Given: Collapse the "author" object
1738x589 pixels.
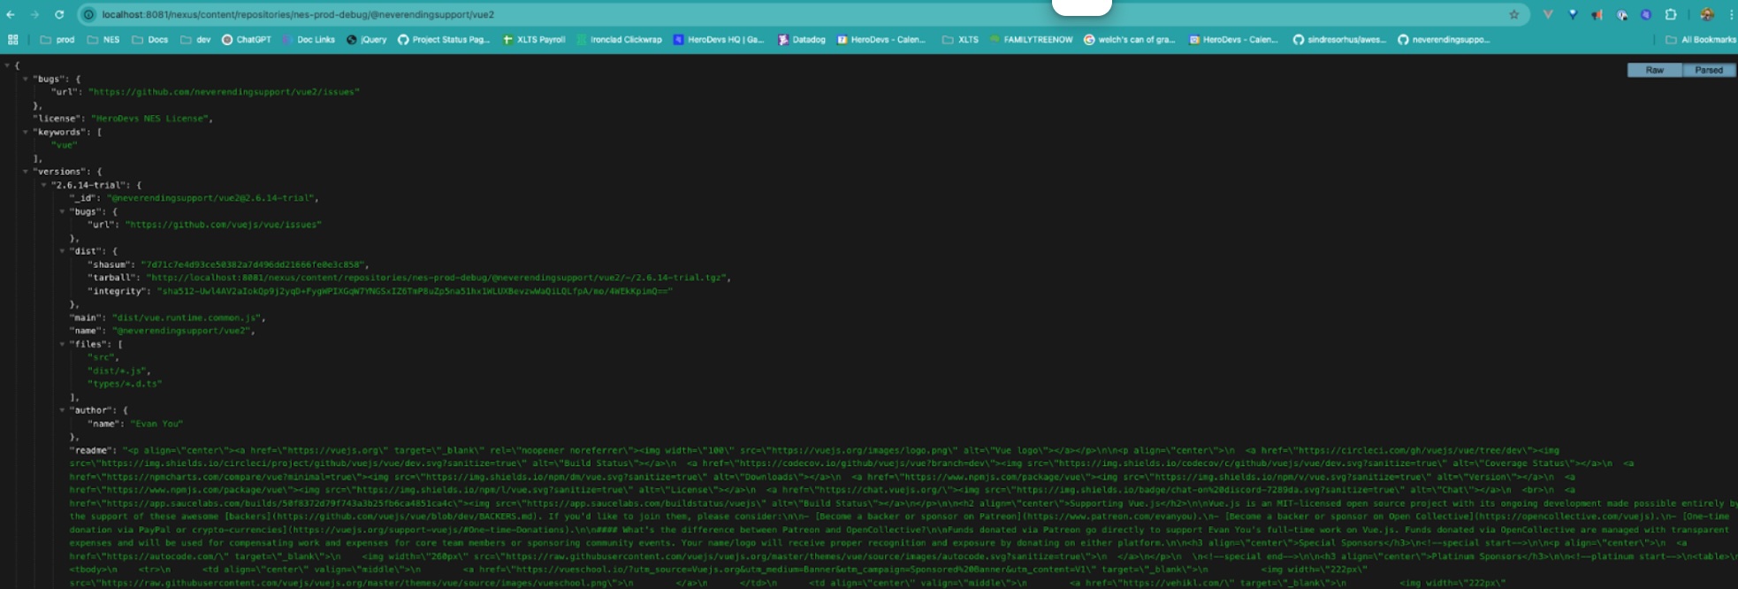Looking at the screenshot, I should click(62, 410).
